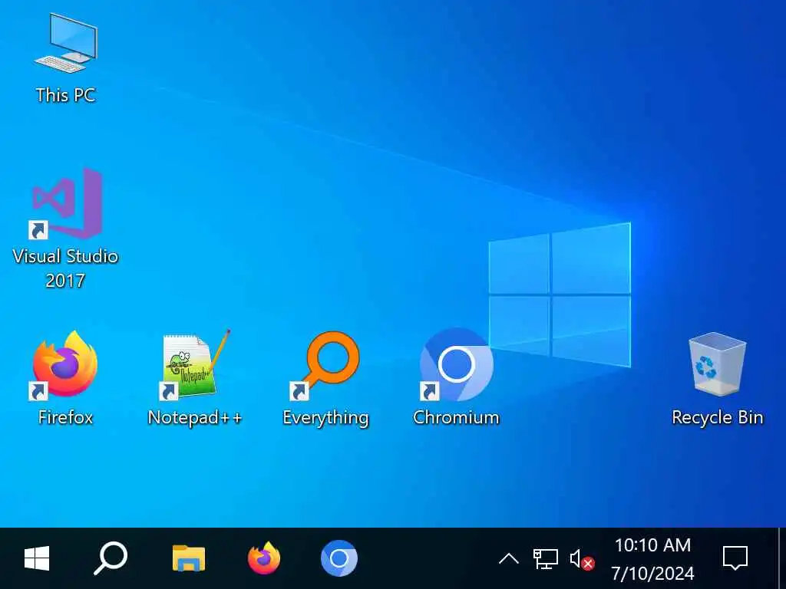
Task: Open the Action Center notifications
Action: pos(735,558)
